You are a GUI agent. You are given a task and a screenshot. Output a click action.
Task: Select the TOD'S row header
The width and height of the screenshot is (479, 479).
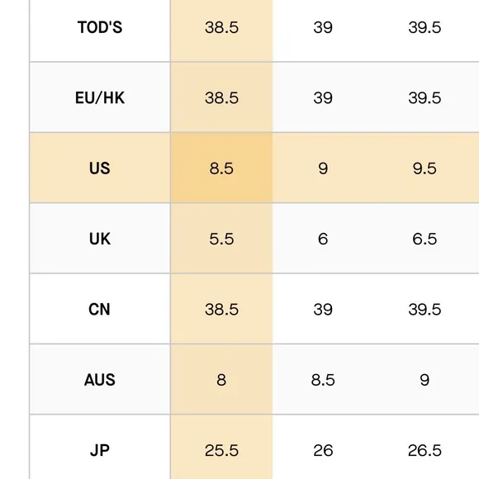[100, 27]
